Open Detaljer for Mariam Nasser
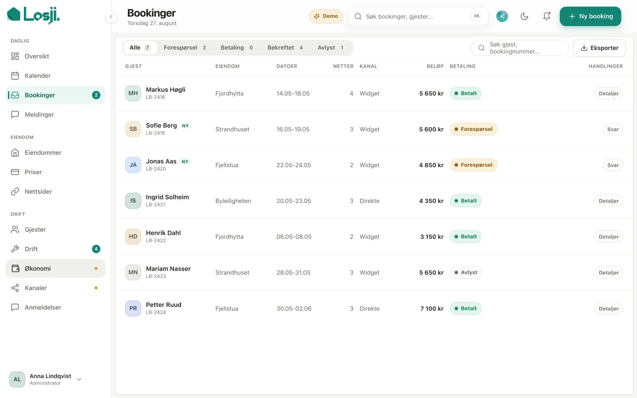 [609, 273]
